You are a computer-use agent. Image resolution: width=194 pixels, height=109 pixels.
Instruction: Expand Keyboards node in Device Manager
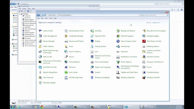22,27
